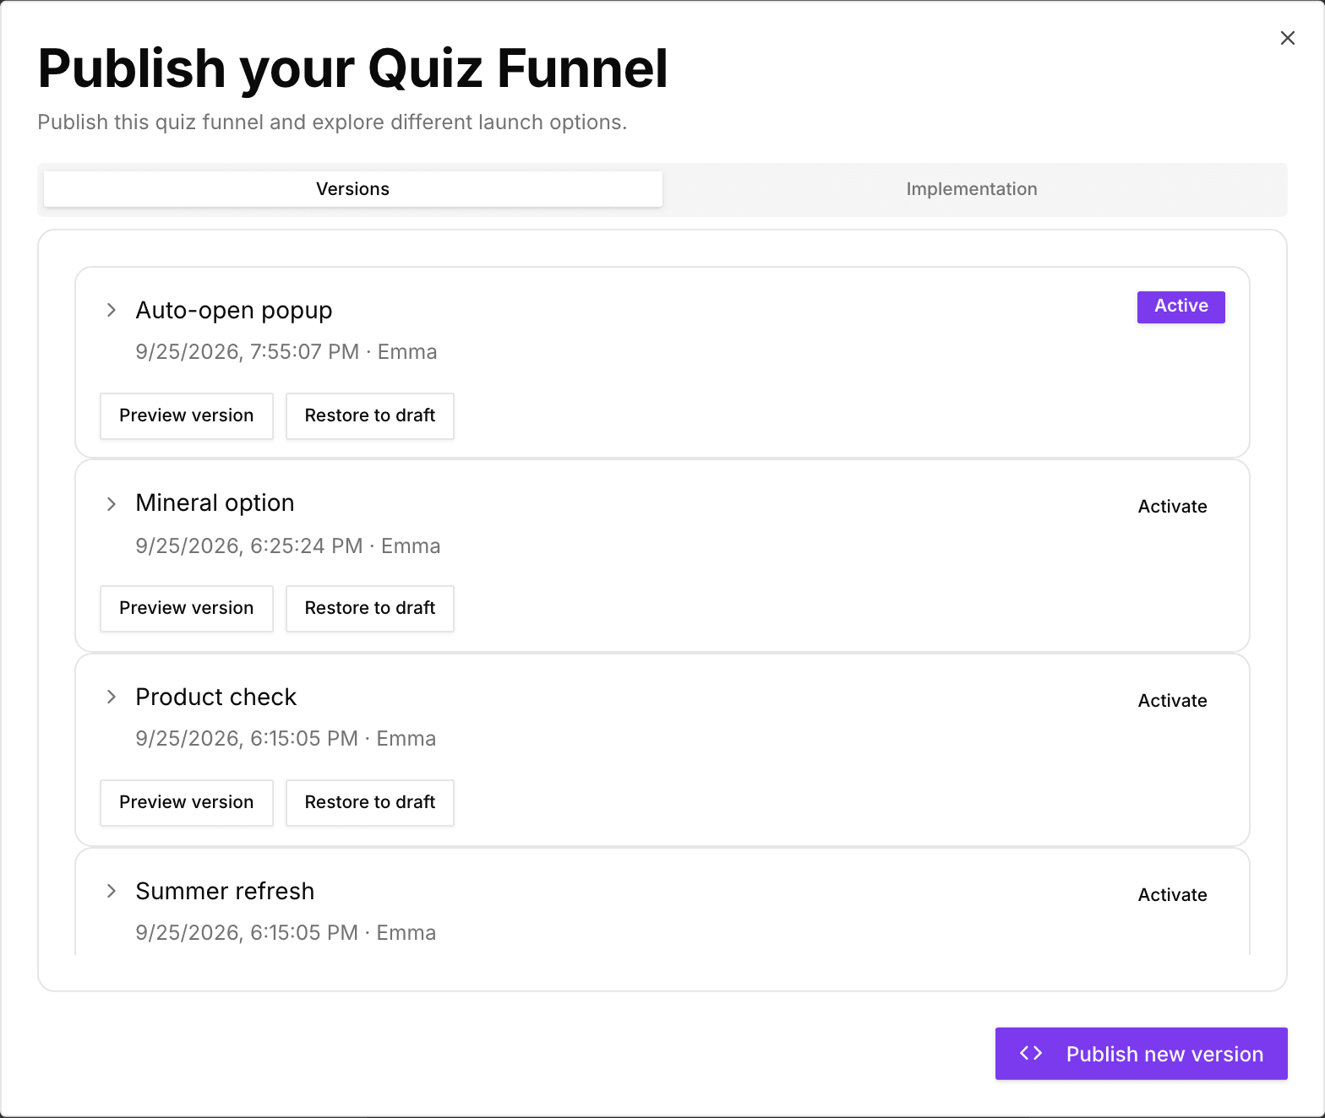The image size is (1325, 1118).
Task: Restore Mineral option to draft
Action: coord(370,608)
